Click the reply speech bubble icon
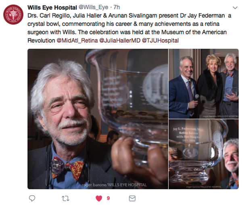The width and height of the screenshot is (242, 205). point(32,198)
